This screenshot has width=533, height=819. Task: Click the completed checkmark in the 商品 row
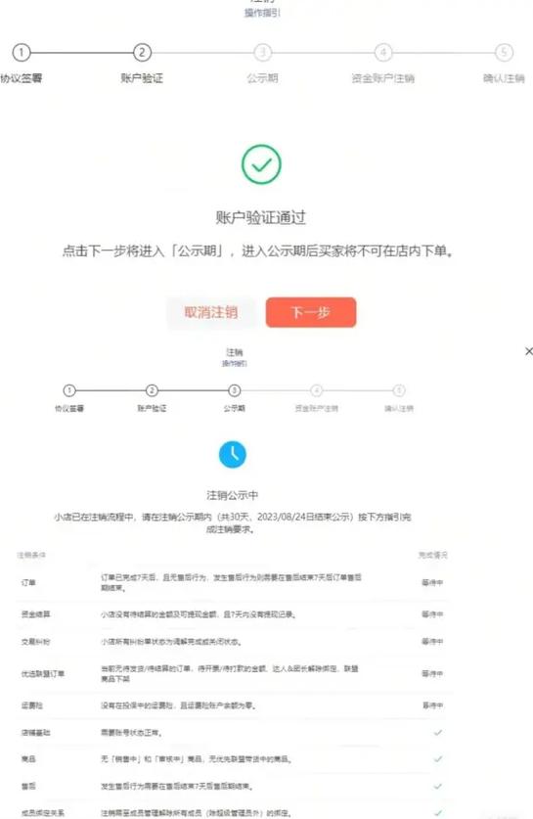click(x=438, y=759)
